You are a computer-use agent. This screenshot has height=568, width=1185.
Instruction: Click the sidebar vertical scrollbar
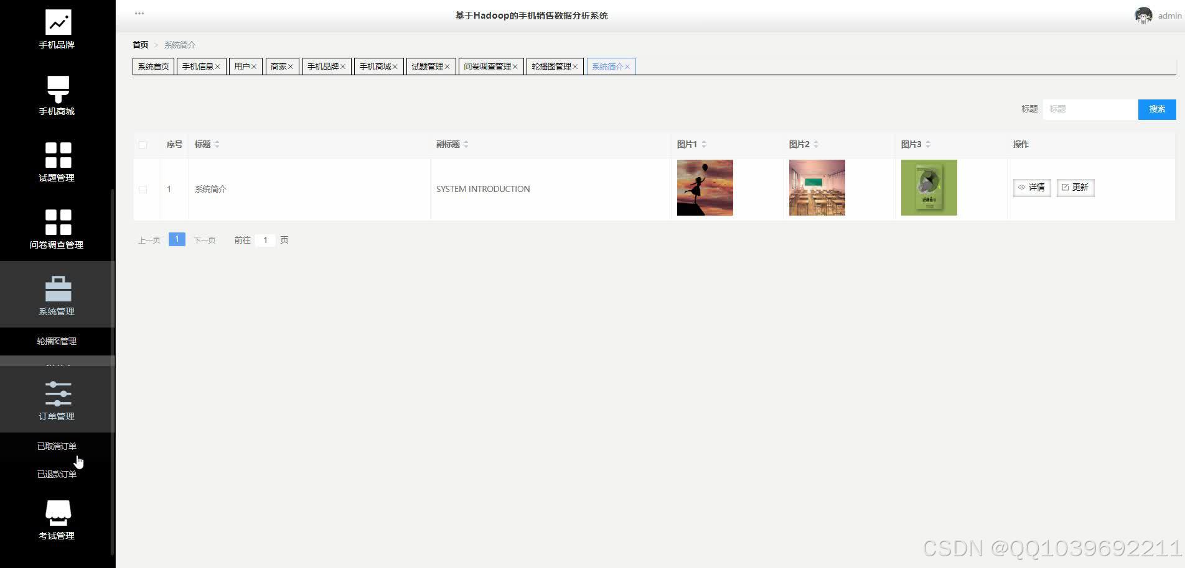(112, 372)
